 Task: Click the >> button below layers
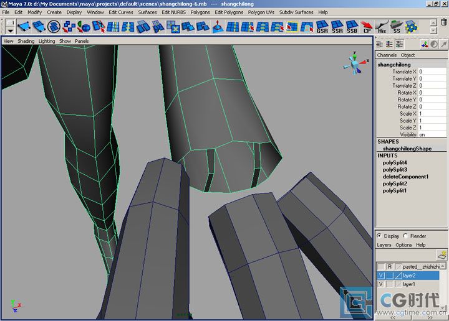pyautogui.click(x=430, y=317)
